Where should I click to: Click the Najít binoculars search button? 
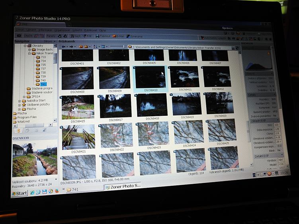pyautogui.click(x=75, y=36)
